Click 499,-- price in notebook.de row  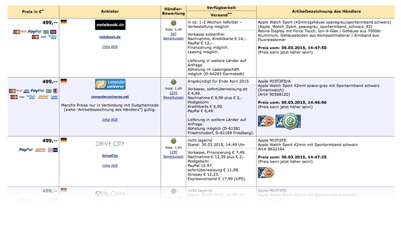click(x=50, y=23)
